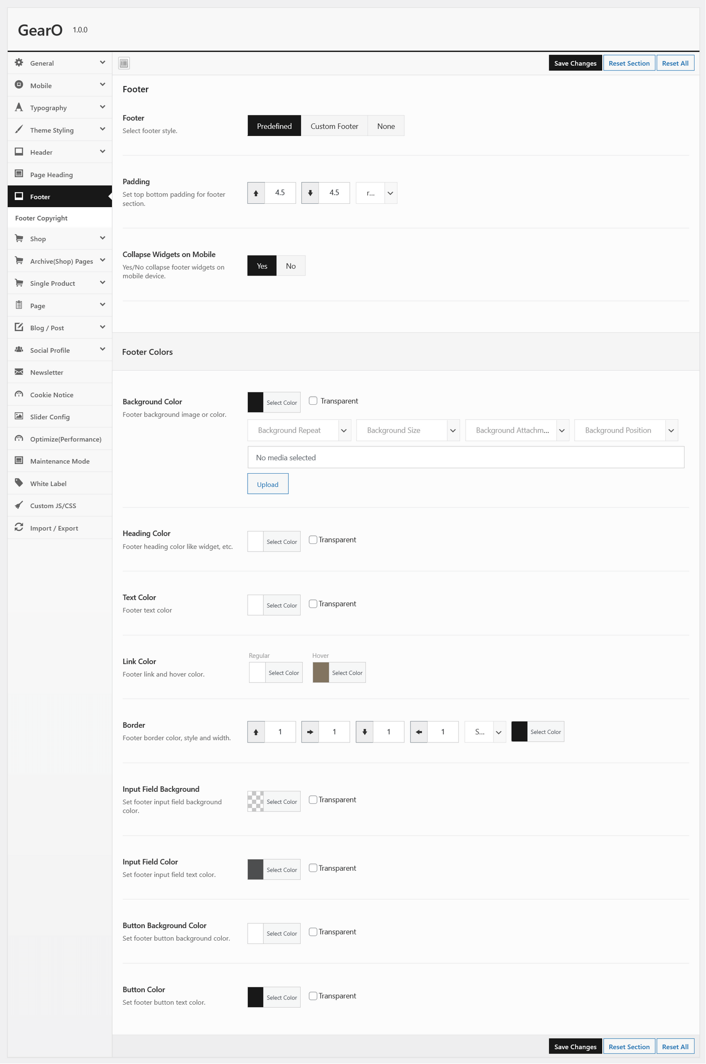Click the expand-all options icon in toolbar
Viewport: 706px width, 1064px height.
click(x=124, y=63)
